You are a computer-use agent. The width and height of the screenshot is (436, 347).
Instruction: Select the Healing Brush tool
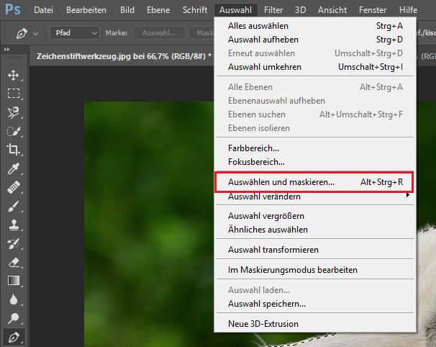click(13, 187)
